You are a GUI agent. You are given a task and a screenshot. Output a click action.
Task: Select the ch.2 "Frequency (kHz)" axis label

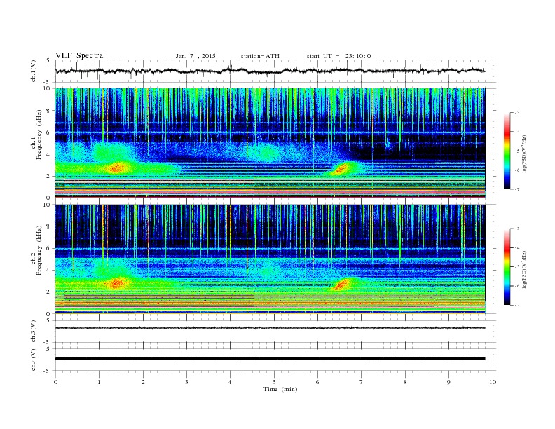click(x=39, y=251)
